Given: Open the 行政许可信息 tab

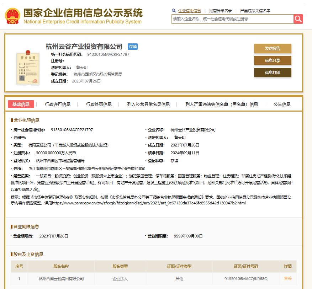Looking at the screenshot, I should 58,104.
